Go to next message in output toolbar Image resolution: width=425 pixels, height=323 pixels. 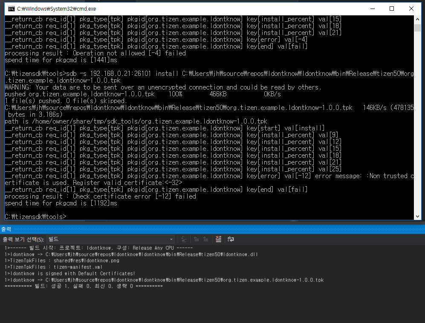[205, 239]
